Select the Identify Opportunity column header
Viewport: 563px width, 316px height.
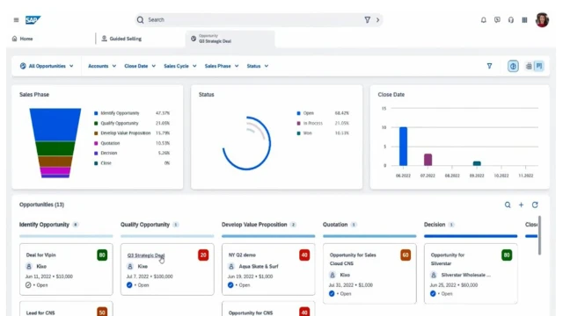44,225
